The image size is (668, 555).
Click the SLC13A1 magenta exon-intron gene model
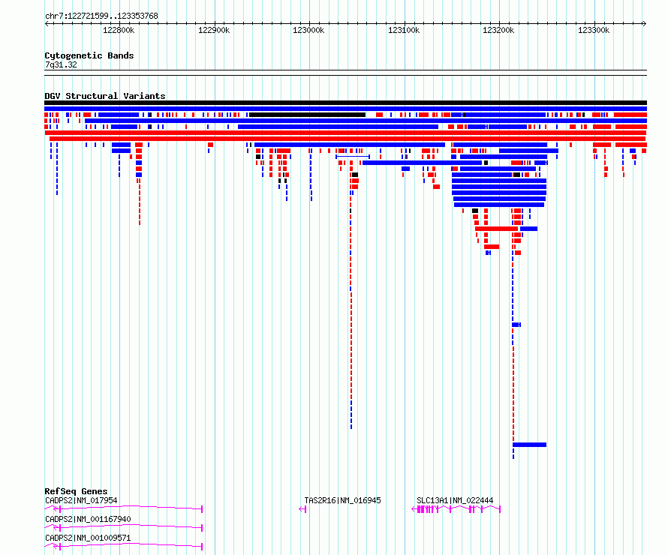point(456,509)
